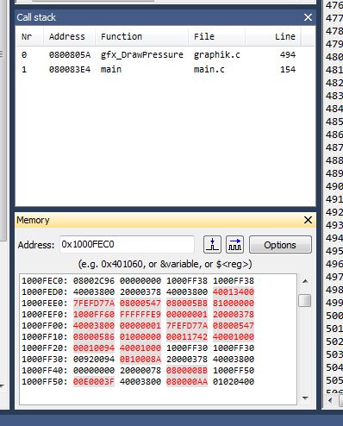Click red memory value 080000AA
This screenshot has height=426, width=343.
(x=187, y=381)
